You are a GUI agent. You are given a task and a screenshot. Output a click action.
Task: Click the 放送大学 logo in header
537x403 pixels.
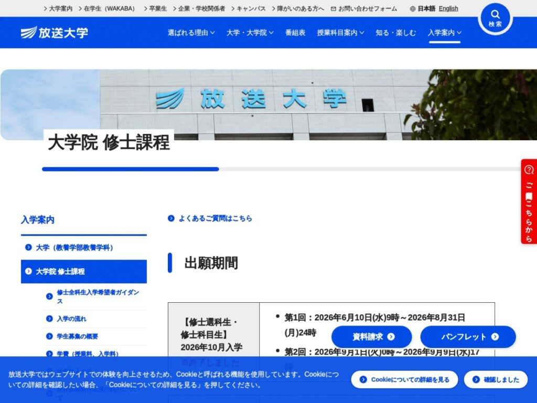(55, 33)
